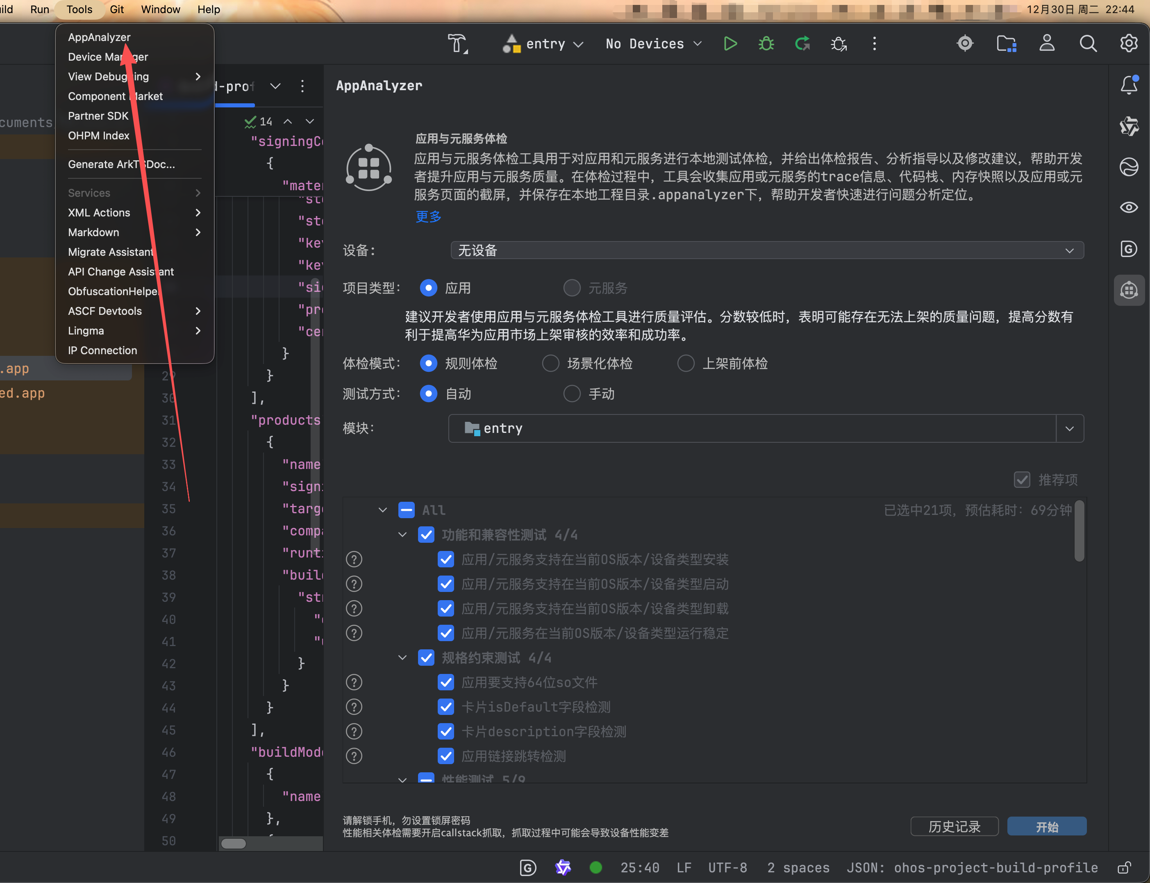The width and height of the screenshot is (1150, 883).
Task: Click the editor horizontal scrollbar thumb
Action: click(233, 844)
